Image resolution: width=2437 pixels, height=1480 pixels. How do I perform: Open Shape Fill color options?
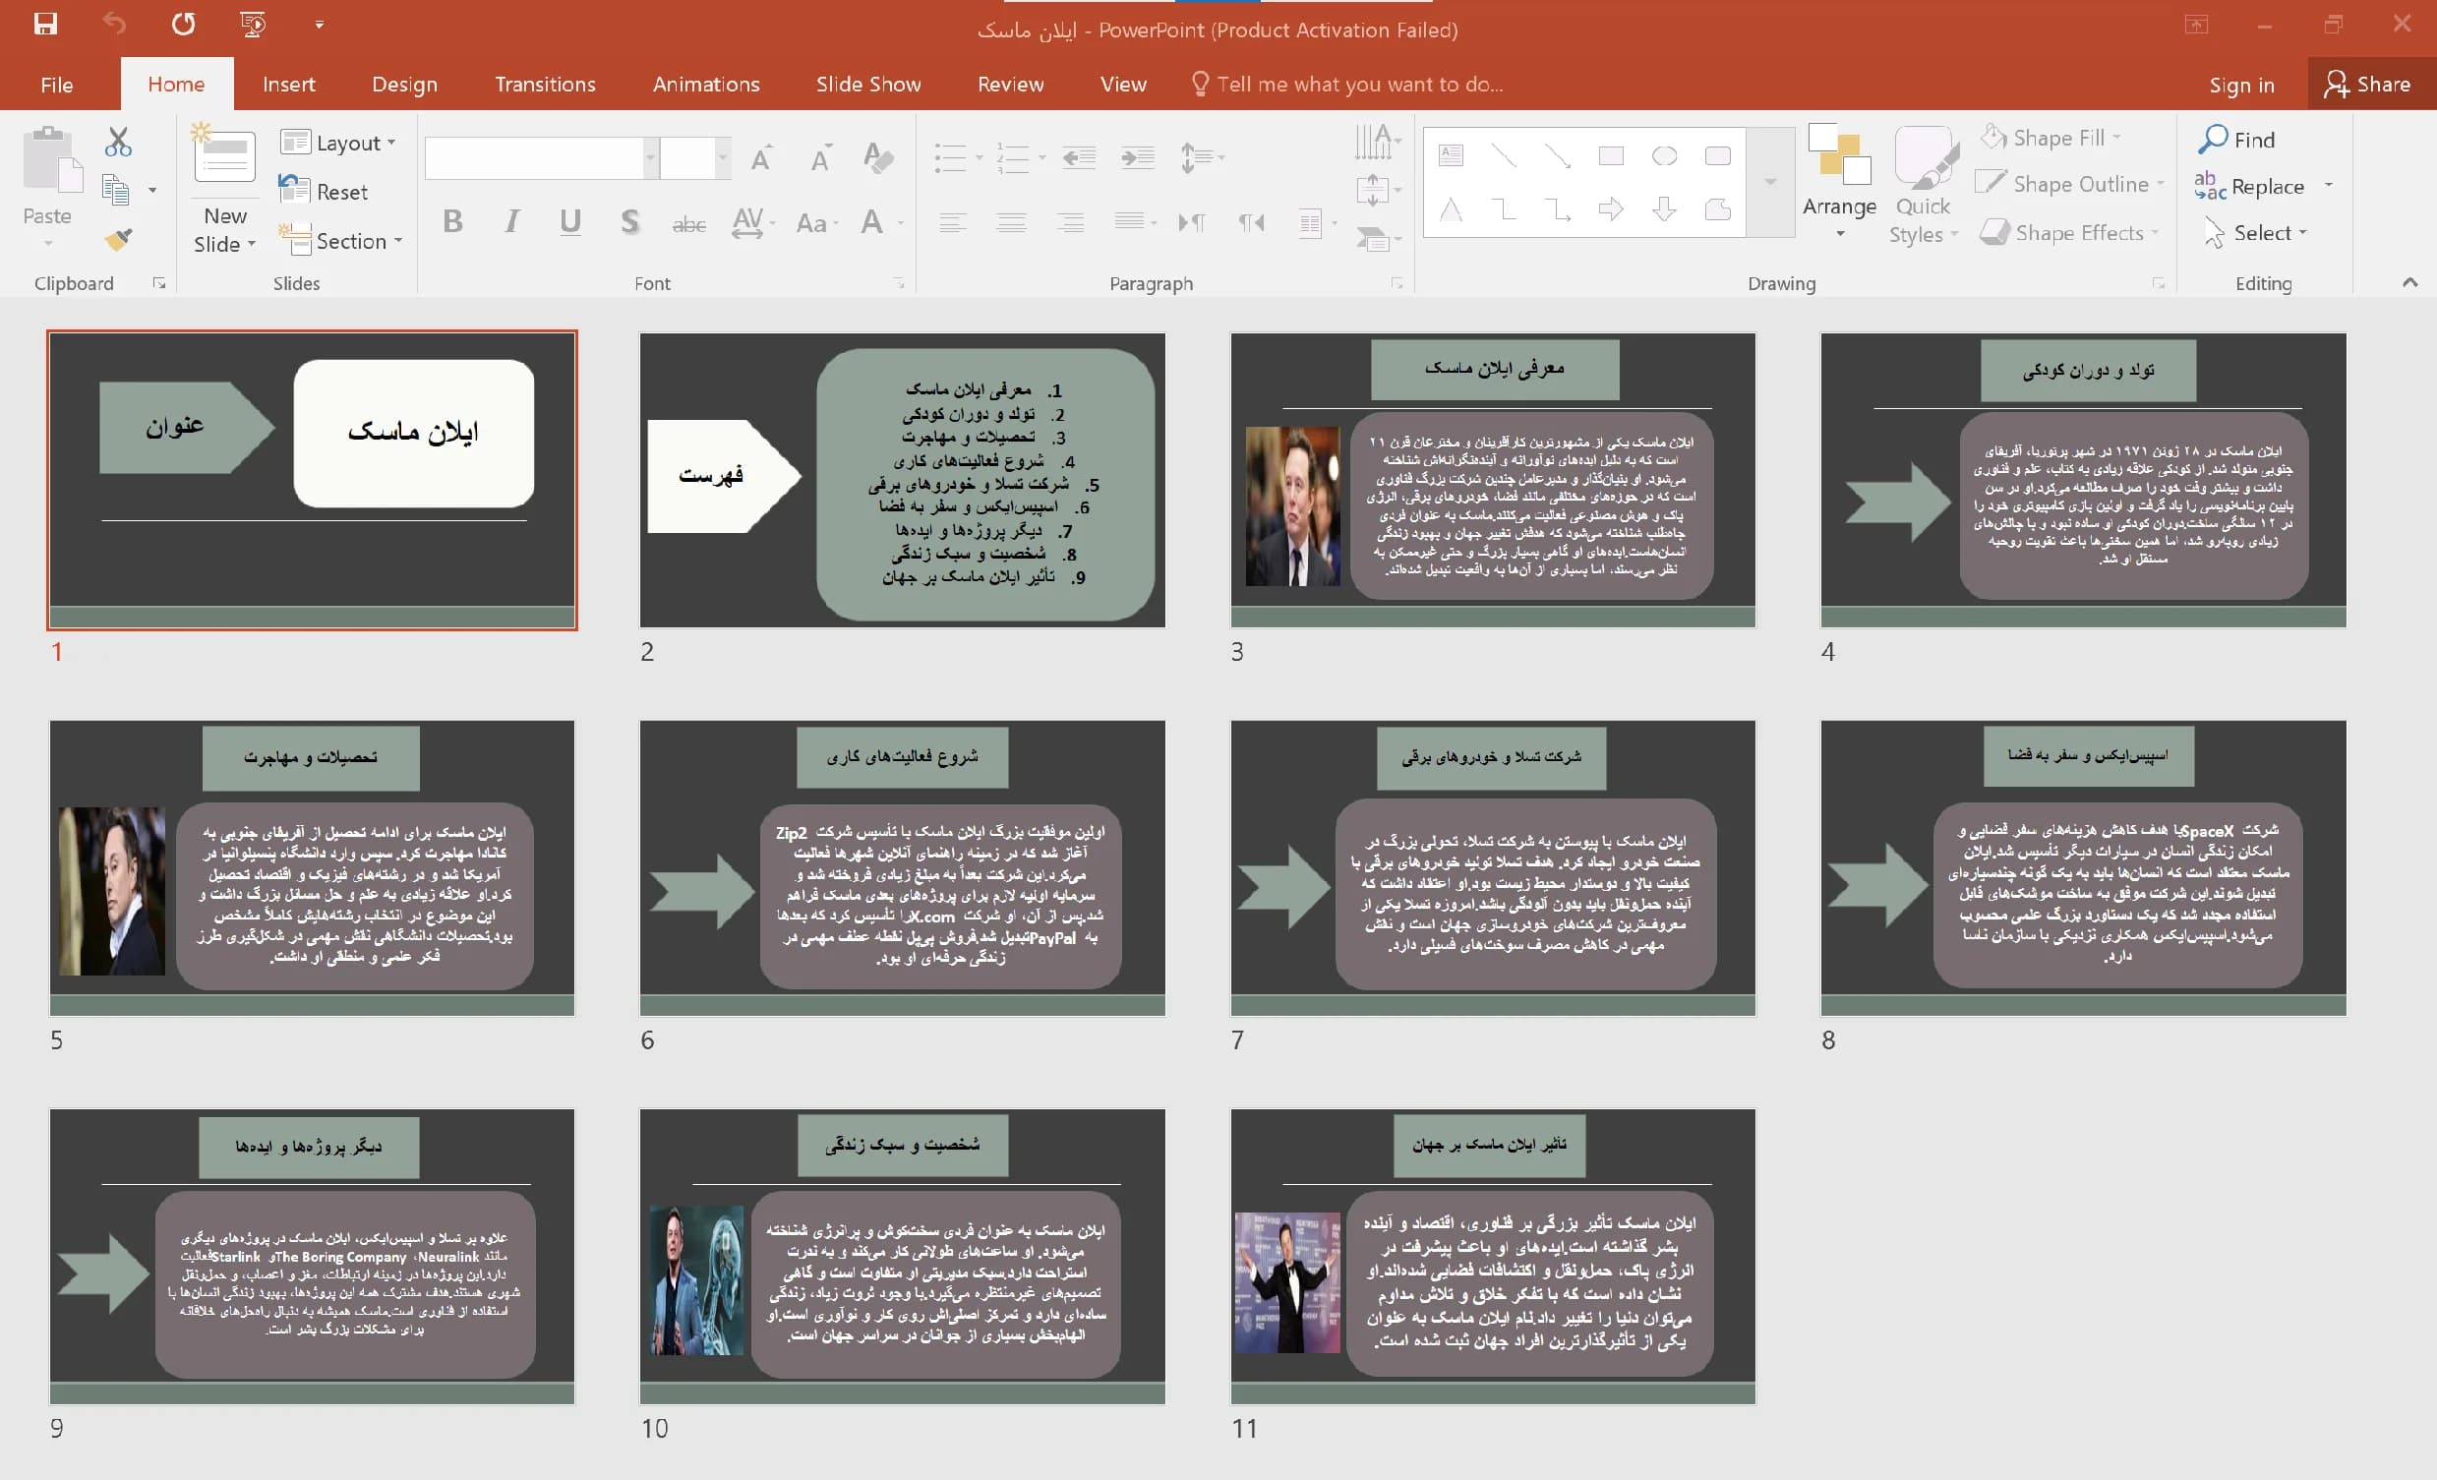(2052, 138)
